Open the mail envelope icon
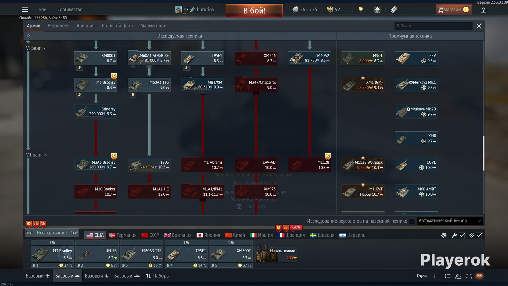 click(x=479, y=276)
